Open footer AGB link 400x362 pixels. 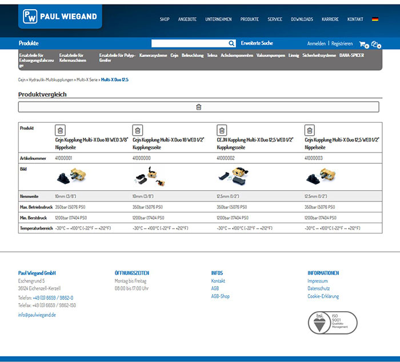(x=215, y=288)
